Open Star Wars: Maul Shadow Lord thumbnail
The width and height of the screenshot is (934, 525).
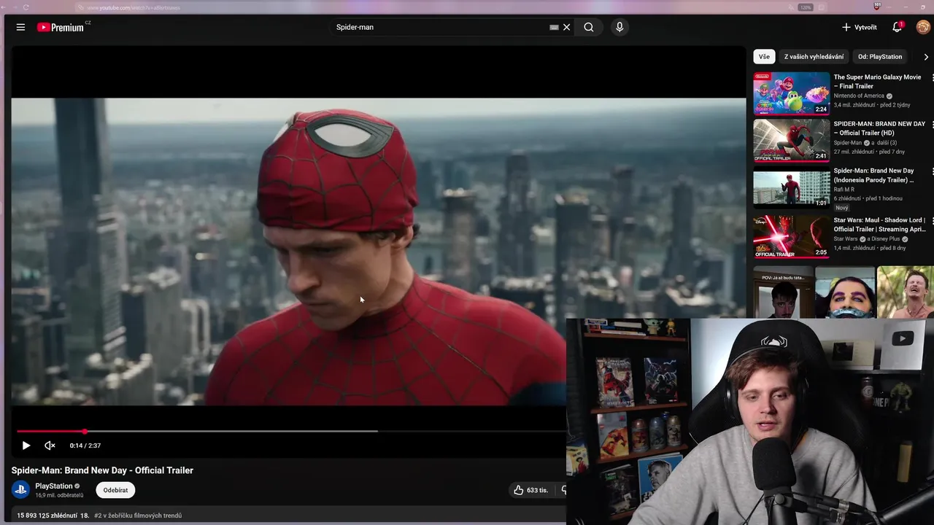[x=791, y=236]
